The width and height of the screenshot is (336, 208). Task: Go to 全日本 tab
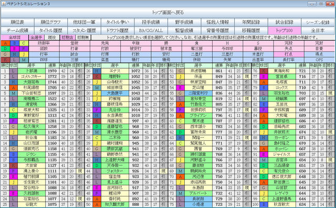point(318,30)
